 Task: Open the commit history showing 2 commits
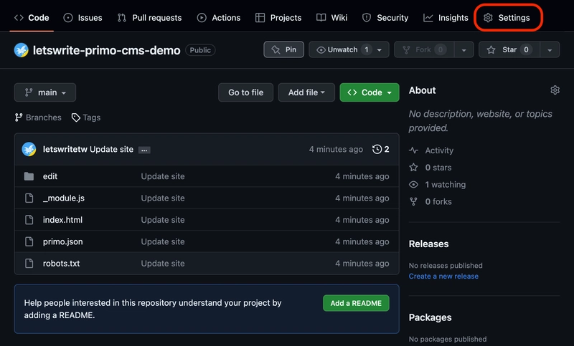pyautogui.click(x=381, y=149)
